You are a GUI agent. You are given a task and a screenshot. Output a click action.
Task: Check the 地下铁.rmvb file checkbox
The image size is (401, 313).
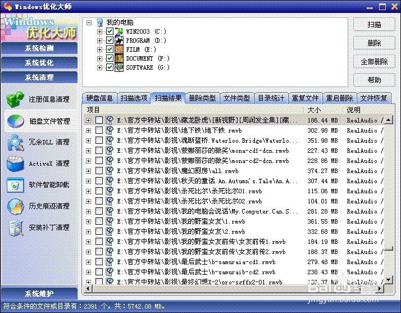click(99, 130)
